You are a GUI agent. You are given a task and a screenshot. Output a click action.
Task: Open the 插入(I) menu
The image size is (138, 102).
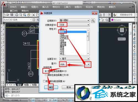click(x=45, y=7)
